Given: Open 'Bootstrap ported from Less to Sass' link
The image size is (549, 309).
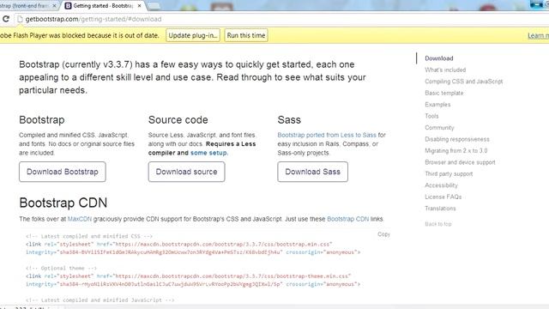Looking at the screenshot, I should [327, 135].
